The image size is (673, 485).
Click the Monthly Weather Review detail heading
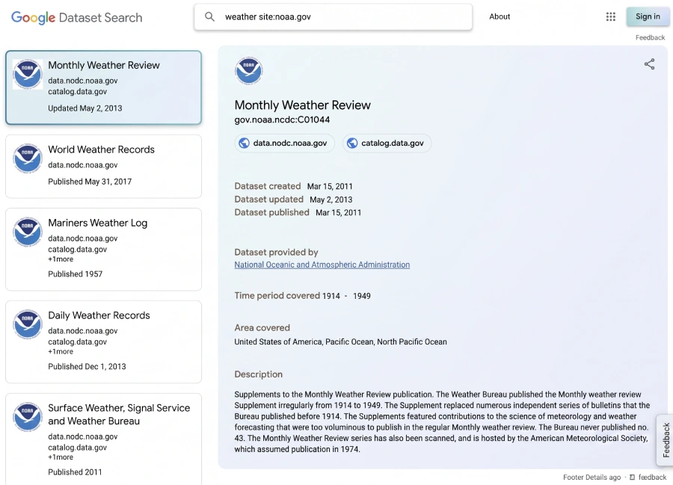303,105
